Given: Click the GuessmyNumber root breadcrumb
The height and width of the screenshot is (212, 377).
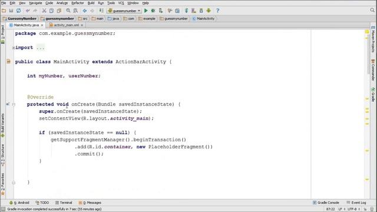Looking at the screenshot, I should pyautogui.click(x=19, y=18).
